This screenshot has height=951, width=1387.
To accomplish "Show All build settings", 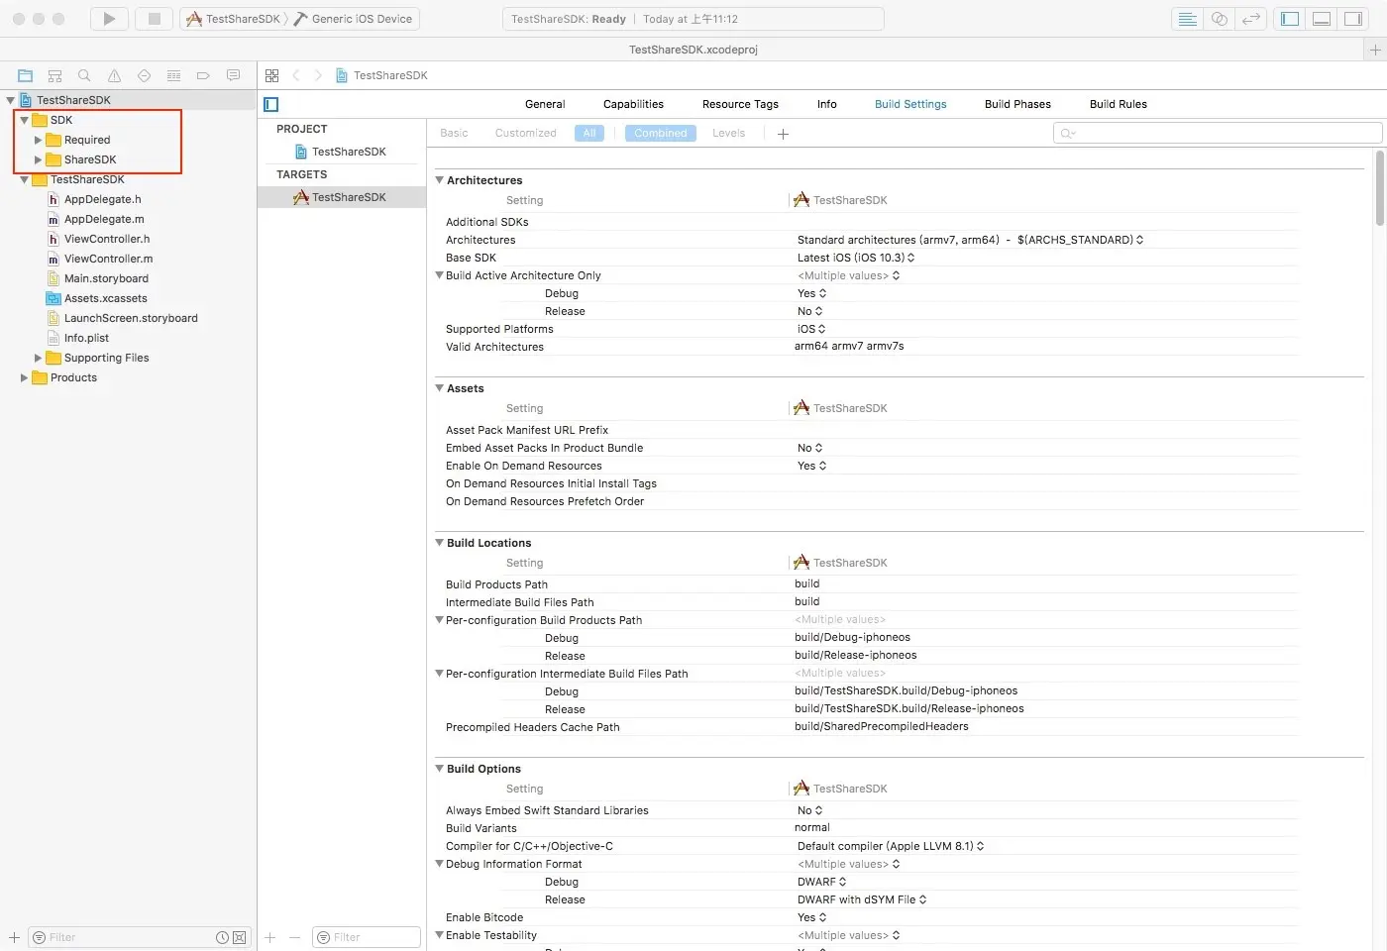I will 589,133.
